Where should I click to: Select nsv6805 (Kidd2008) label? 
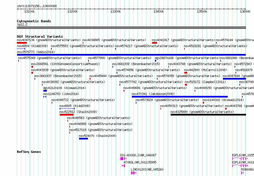75,106
